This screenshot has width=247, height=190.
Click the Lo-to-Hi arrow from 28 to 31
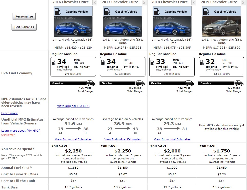coord(172,128)
